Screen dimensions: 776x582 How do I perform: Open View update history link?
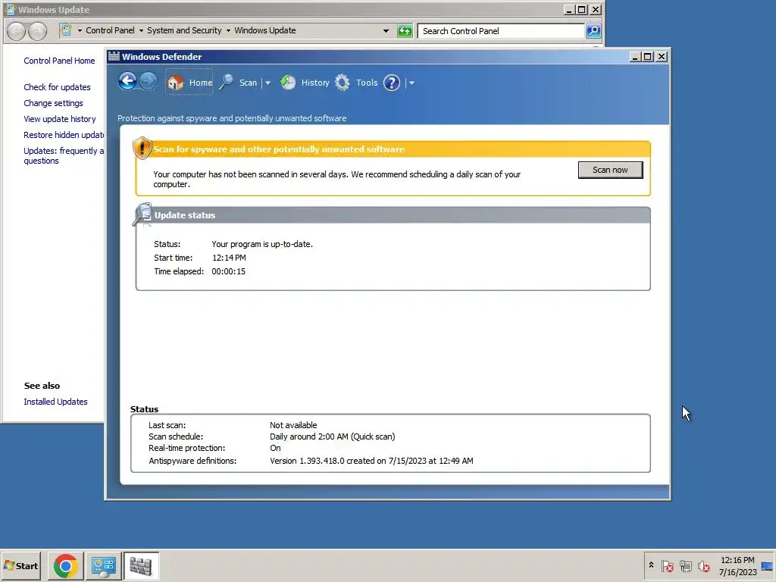coord(60,119)
